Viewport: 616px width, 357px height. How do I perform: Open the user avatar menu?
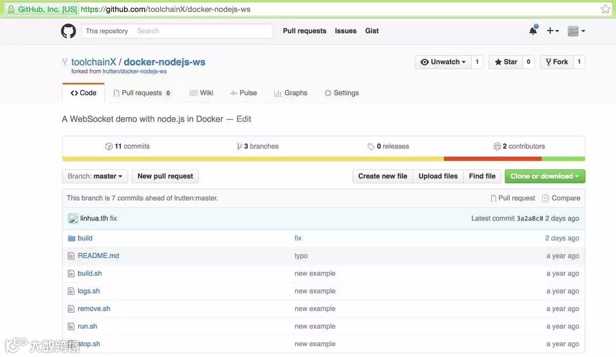pyautogui.click(x=576, y=30)
